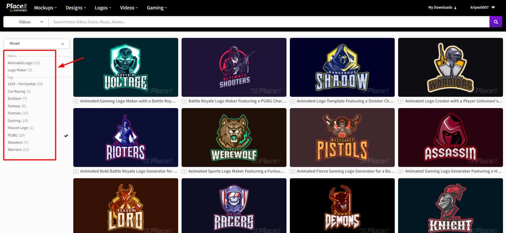This screenshot has width=506, height=233.
Task: Select the Mascot Logo tag
Action: click(x=21, y=128)
